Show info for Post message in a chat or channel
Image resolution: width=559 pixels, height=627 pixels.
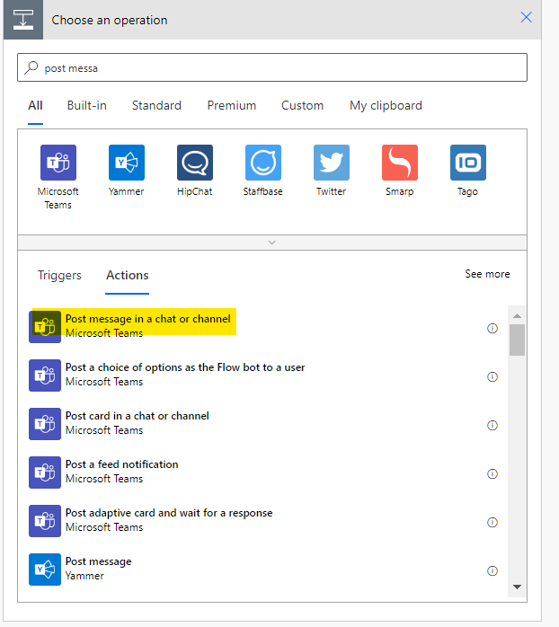tap(492, 328)
